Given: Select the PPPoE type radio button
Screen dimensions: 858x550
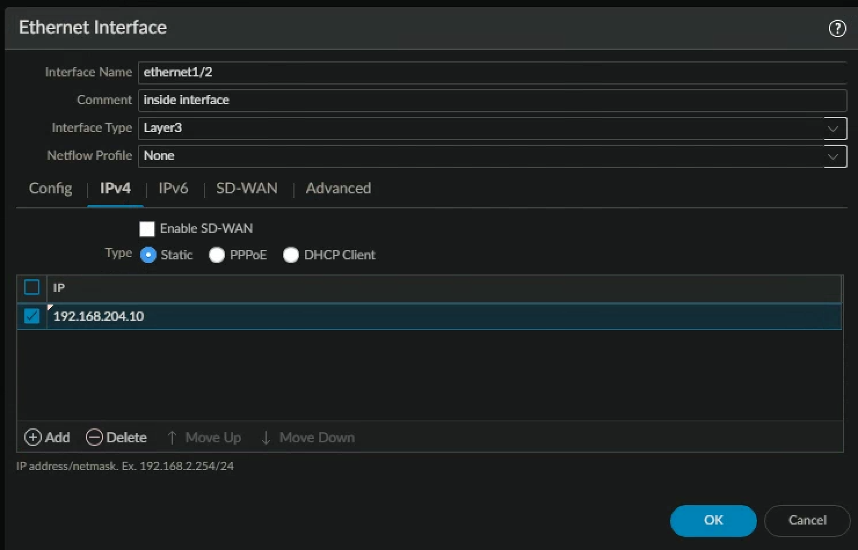Looking at the screenshot, I should 217,255.
